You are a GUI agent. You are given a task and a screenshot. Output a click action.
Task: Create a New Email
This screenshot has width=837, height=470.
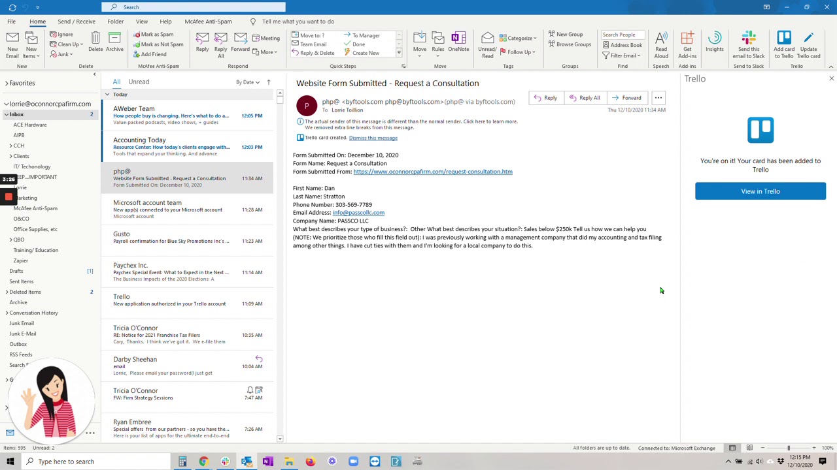coord(12,45)
